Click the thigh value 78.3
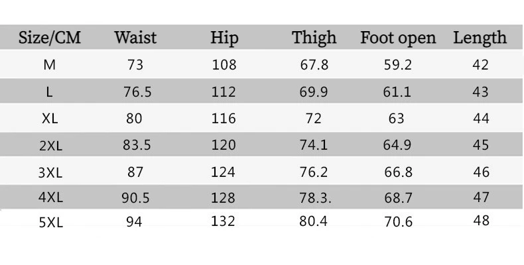The height and width of the screenshot is (265, 524). point(315,198)
